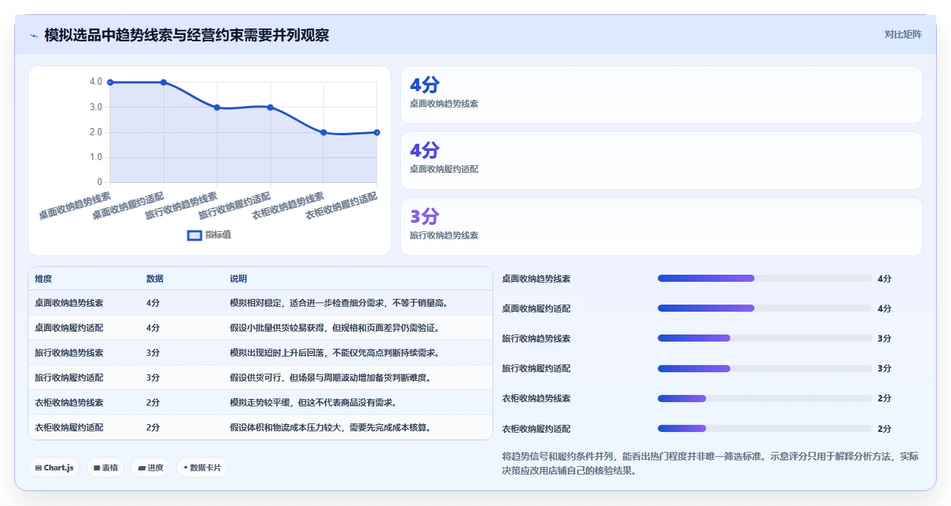Click the description starting 假设体积和物流成本压力较大
The image size is (951, 506).
pos(330,428)
